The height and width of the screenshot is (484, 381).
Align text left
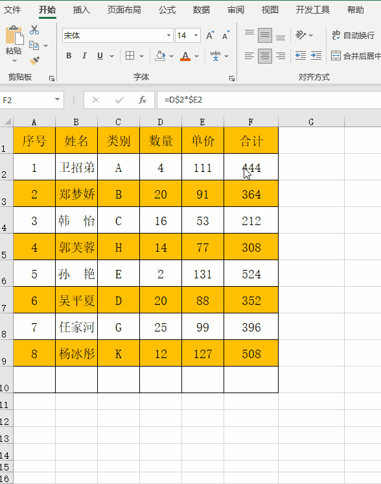click(249, 56)
